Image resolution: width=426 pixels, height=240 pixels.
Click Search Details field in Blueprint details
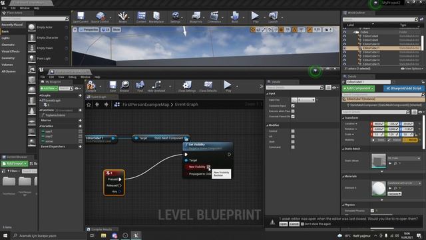[x=295, y=87]
